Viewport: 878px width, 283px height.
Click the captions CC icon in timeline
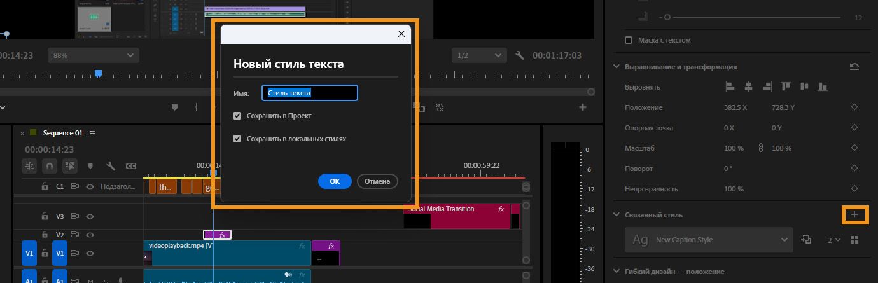coord(131,166)
